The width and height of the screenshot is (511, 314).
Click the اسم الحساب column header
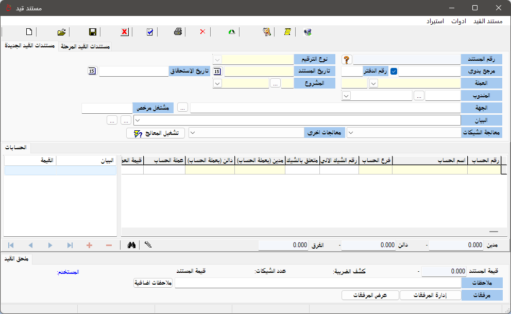click(430, 160)
